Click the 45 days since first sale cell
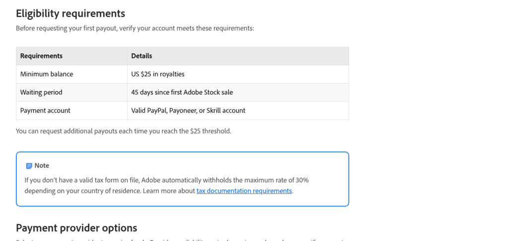This screenshot has height=241, width=508. [x=238, y=93]
